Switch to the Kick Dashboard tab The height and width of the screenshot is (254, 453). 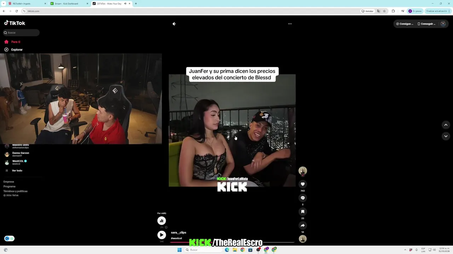point(69,4)
